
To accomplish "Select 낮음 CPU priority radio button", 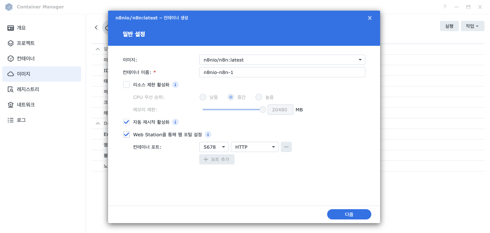I will (203, 97).
